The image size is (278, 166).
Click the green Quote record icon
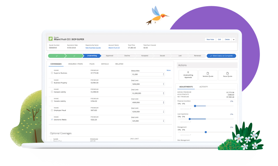(50, 39)
